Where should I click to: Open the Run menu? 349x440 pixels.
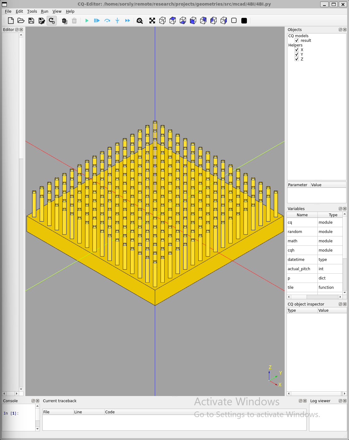[45, 11]
